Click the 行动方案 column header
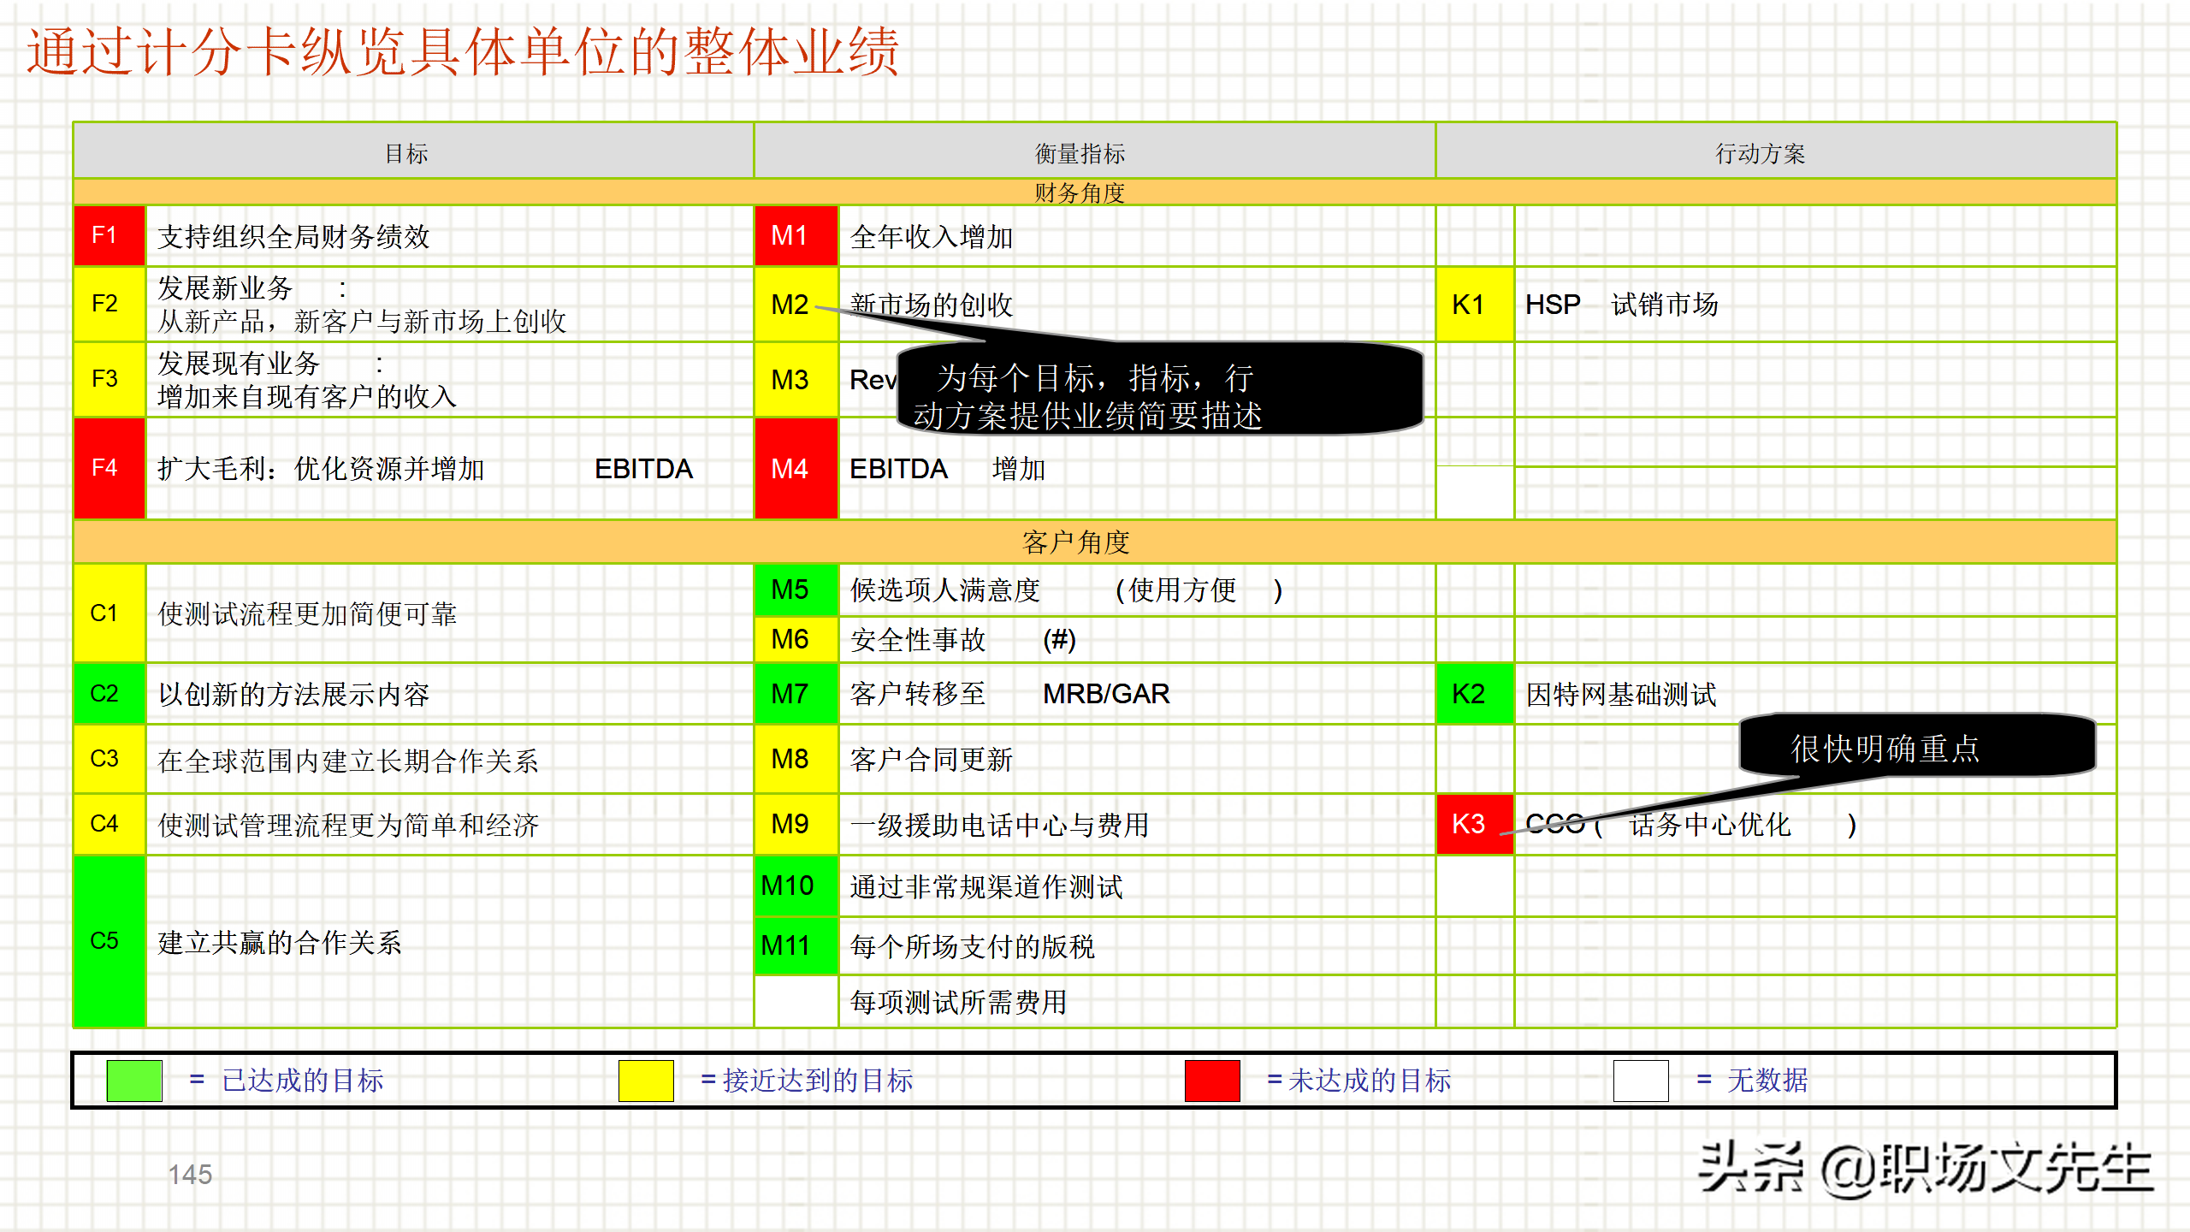2190x1232 pixels. point(1760,153)
